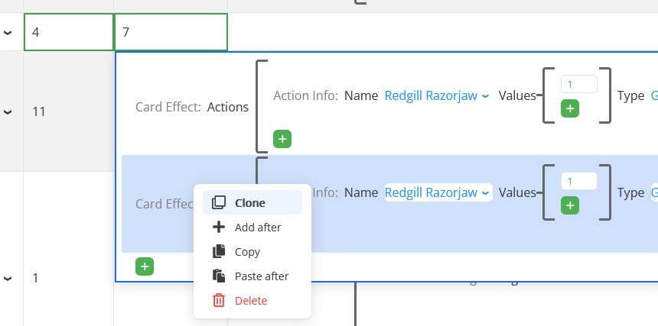The width and height of the screenshot is (658, 326).
Task: Click the Copy icon in context menu
Action: tap(219, 252)
